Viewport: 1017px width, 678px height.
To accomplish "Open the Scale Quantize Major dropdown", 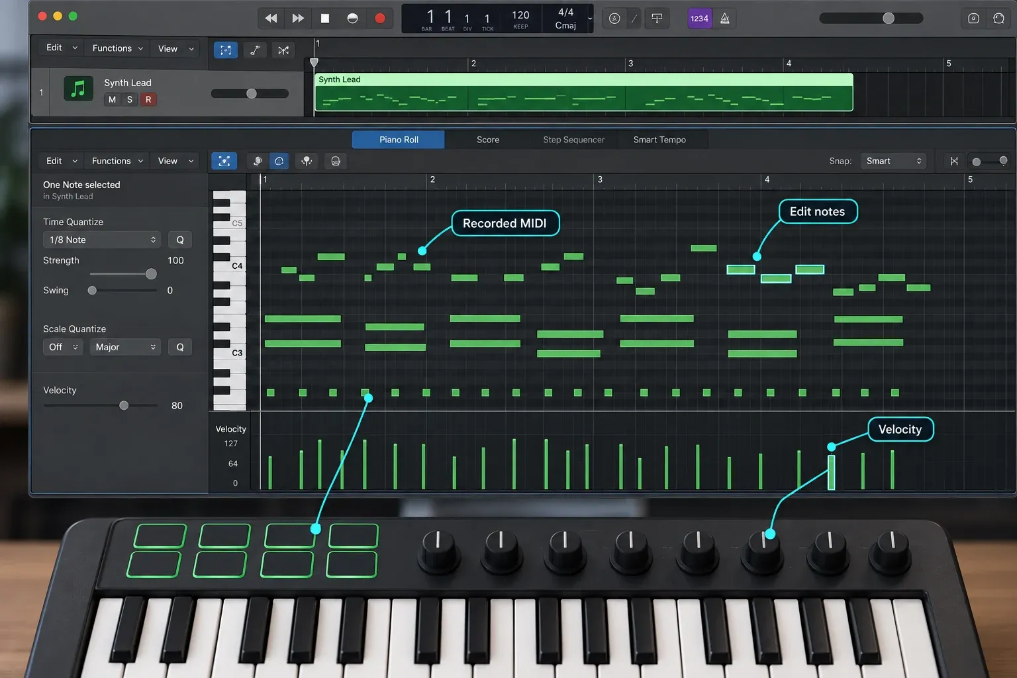I will [125, 347].
